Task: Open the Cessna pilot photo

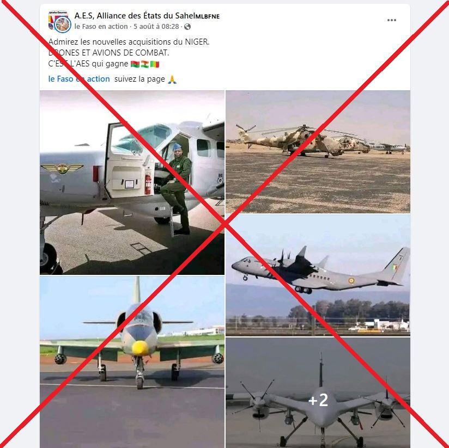Action: (132, 182)
